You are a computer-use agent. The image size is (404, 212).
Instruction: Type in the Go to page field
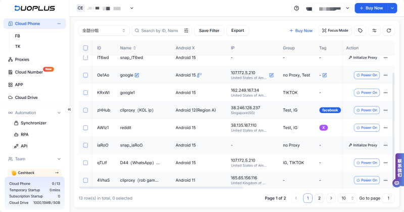pos(388,198)
